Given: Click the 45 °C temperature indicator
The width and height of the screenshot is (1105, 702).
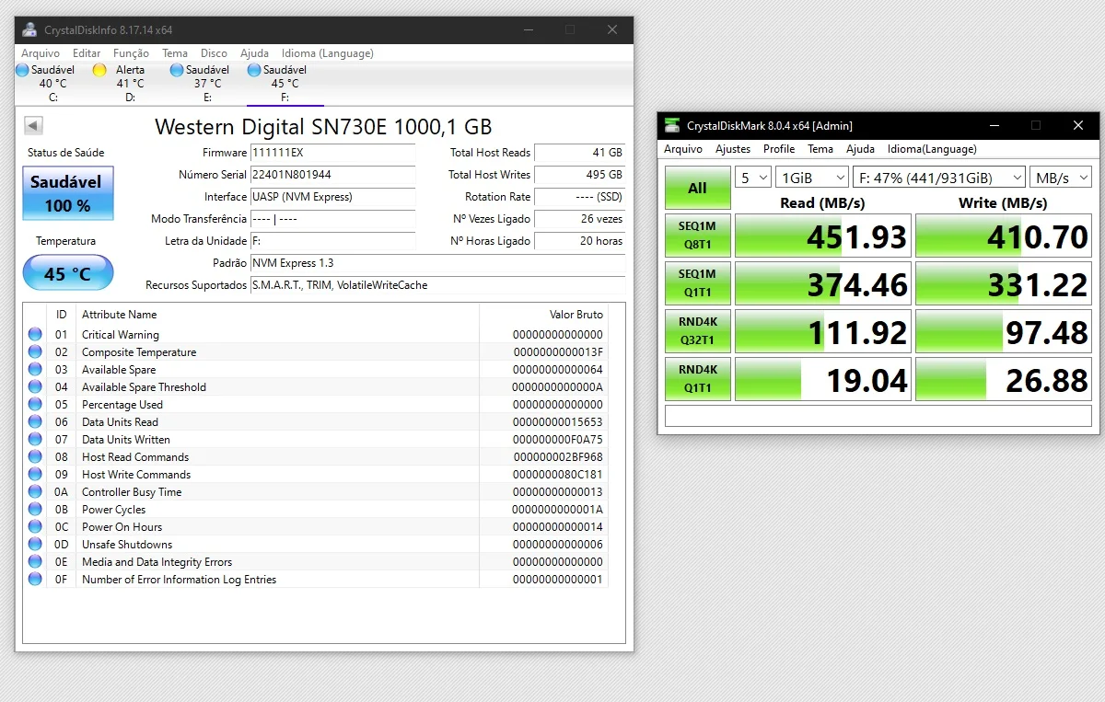Looking at the screenshot, I should [68, 273].
